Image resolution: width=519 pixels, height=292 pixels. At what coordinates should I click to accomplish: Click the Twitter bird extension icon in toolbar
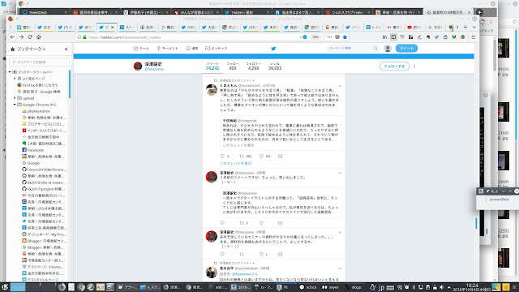point(436,37)
